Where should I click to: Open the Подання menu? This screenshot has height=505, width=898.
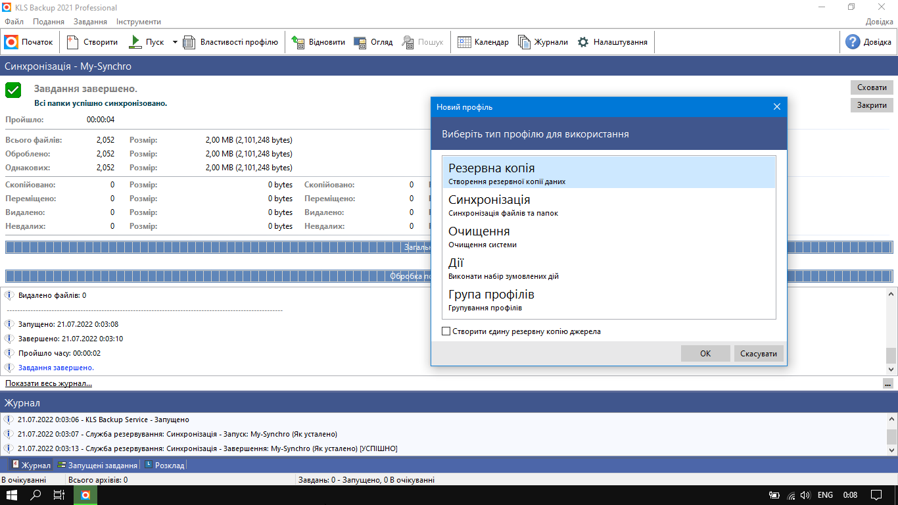pos(49,22)
